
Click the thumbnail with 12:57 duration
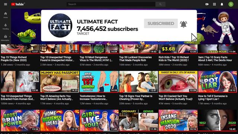tap(20, 49)
